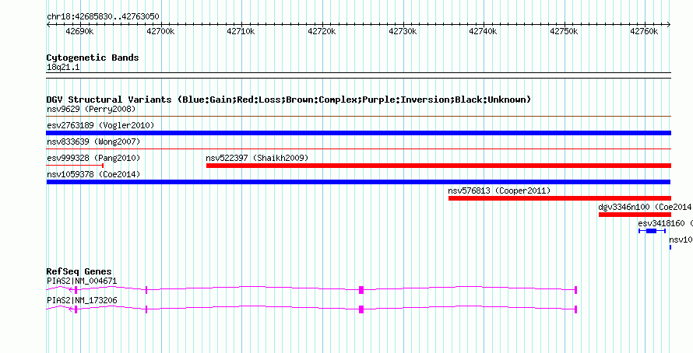Select the nsv576813 red loss bar

pos(560,198)
